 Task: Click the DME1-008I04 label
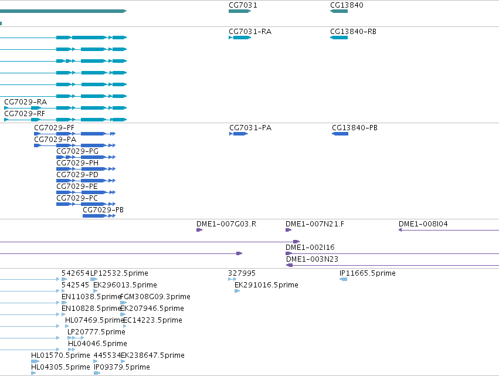pyautogui.click(x=423, y=224)
